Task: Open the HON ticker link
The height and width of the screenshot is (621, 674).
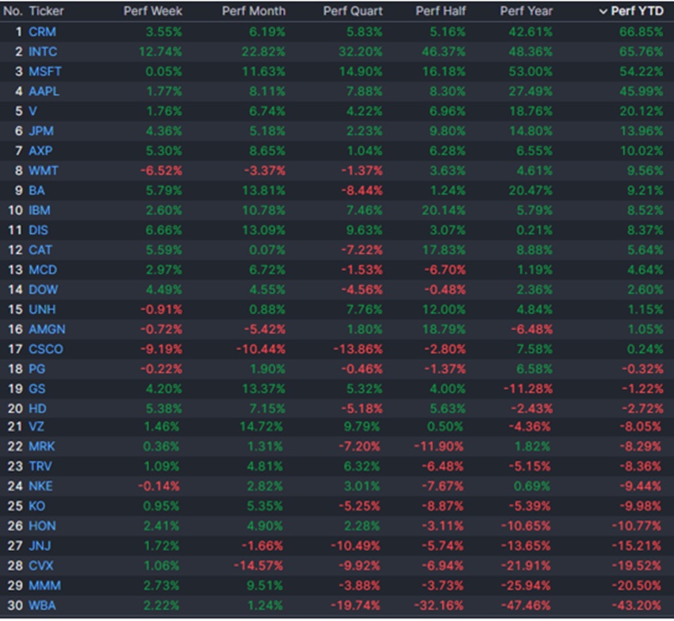Action: 42,526
